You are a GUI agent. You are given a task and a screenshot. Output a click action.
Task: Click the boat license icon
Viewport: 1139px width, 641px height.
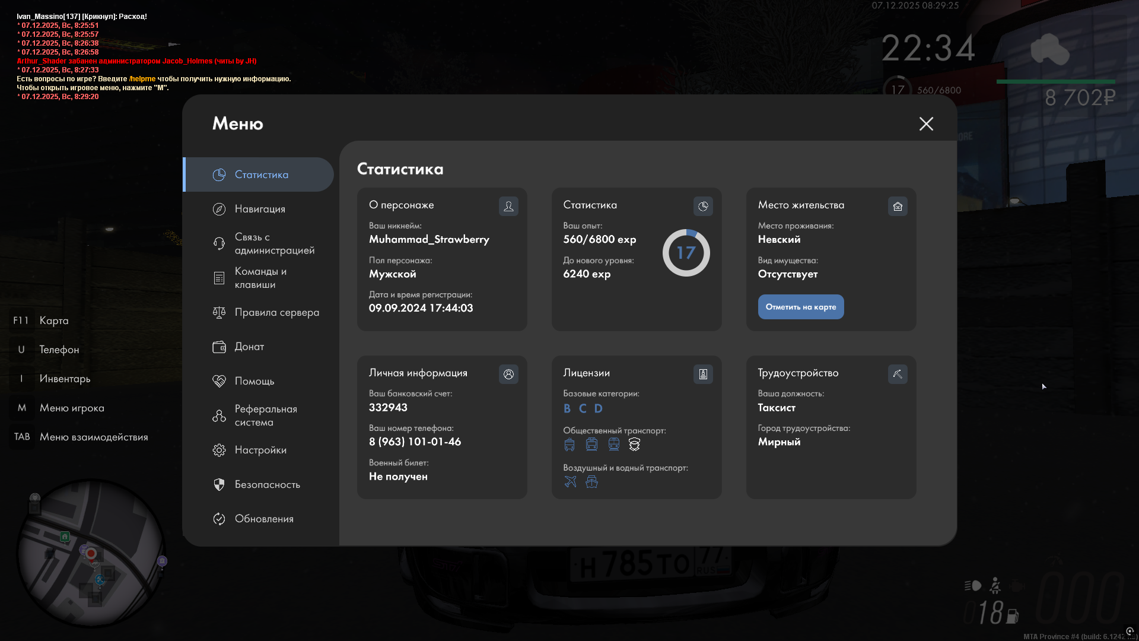click(591, 482)
